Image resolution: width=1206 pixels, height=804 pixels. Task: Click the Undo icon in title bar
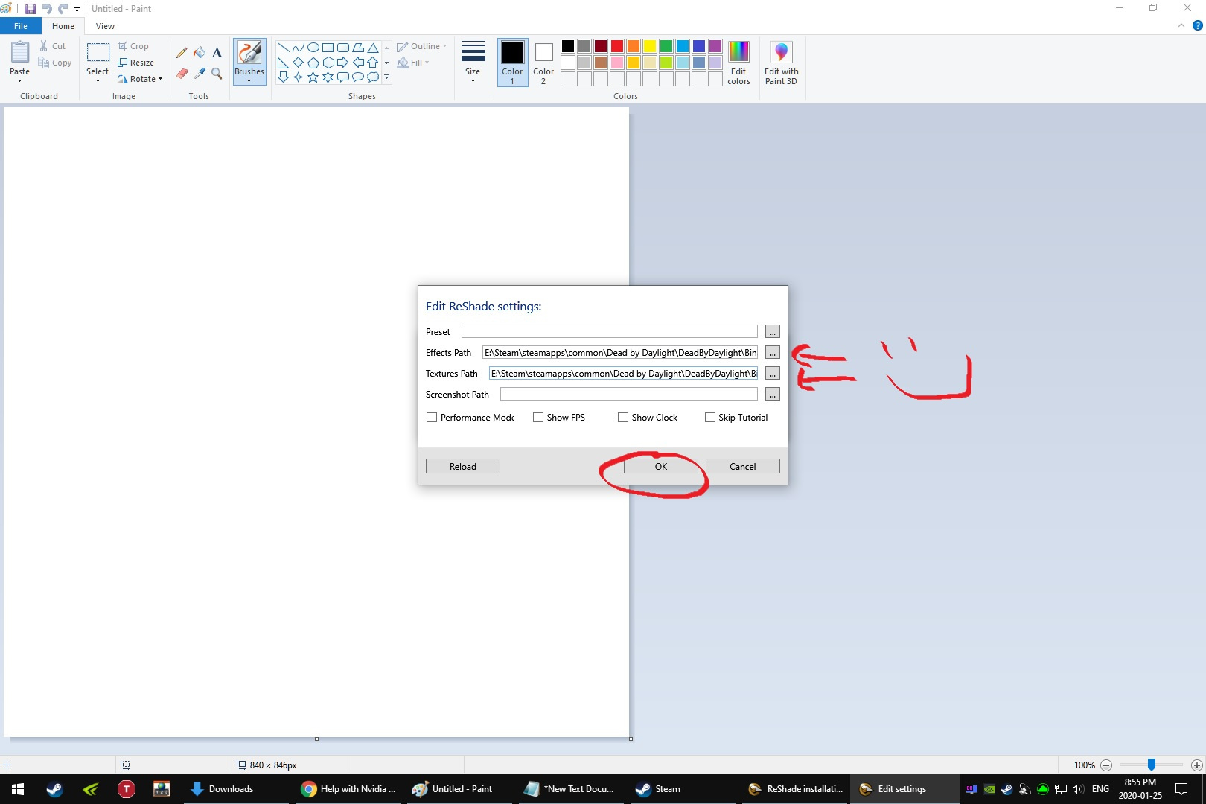[47, 9]
